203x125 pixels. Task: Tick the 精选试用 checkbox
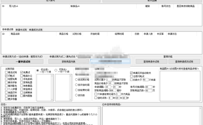[6, 72]
